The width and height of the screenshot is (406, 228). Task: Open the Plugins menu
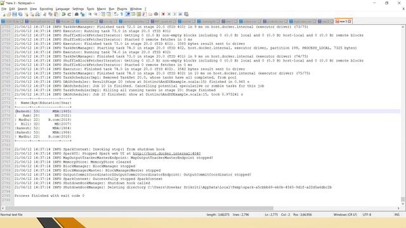(122, 9)
